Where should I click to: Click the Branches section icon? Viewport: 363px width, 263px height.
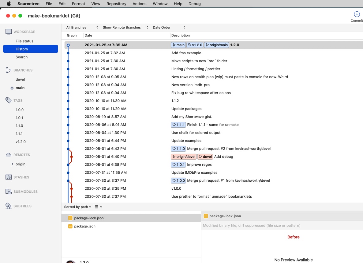coord(8,70)
